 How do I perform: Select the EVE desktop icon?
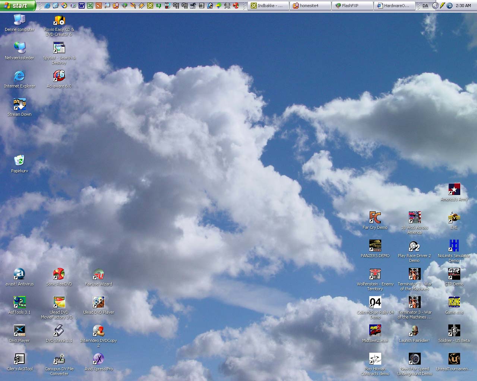click(x=454, y=221)
